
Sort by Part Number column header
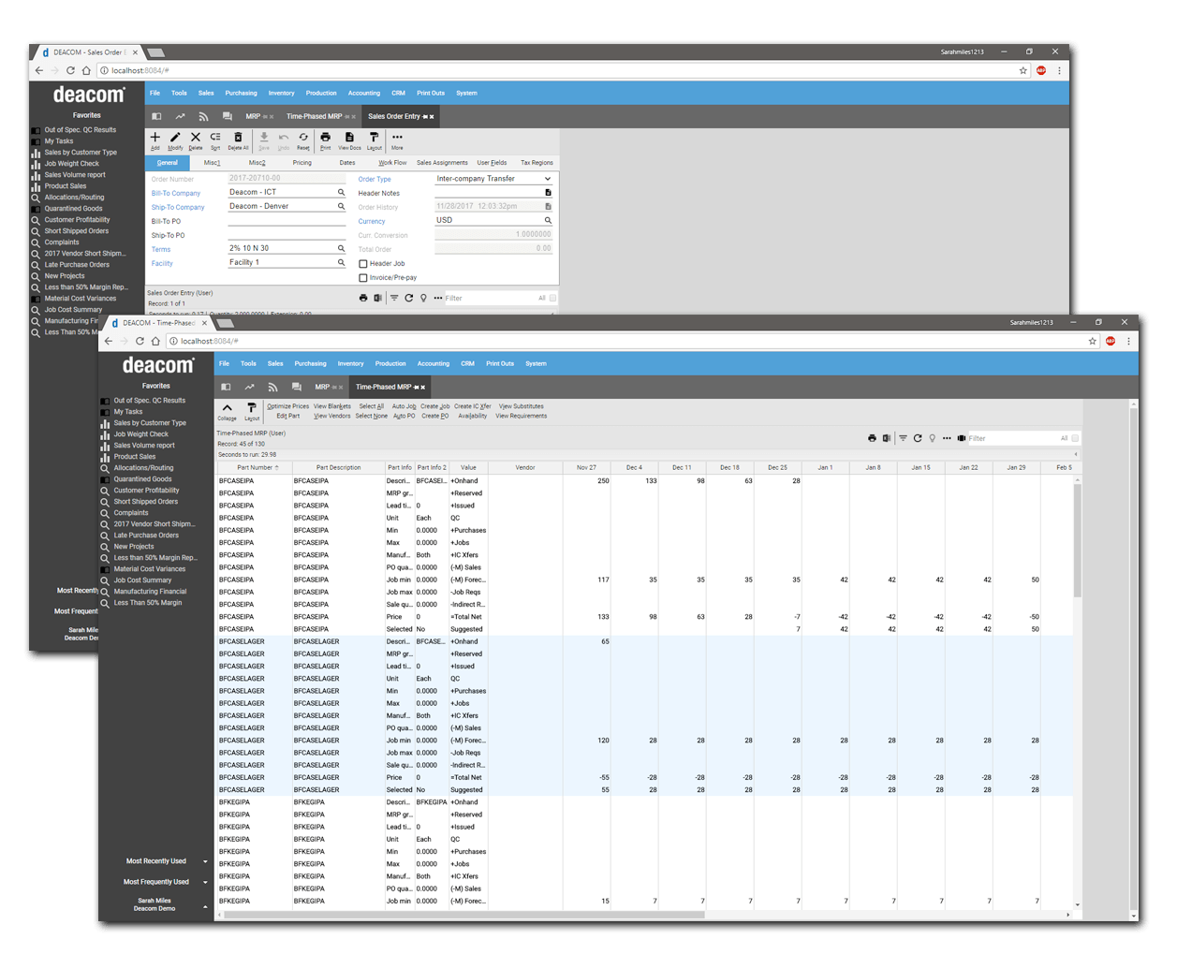[x=254, y=467]
